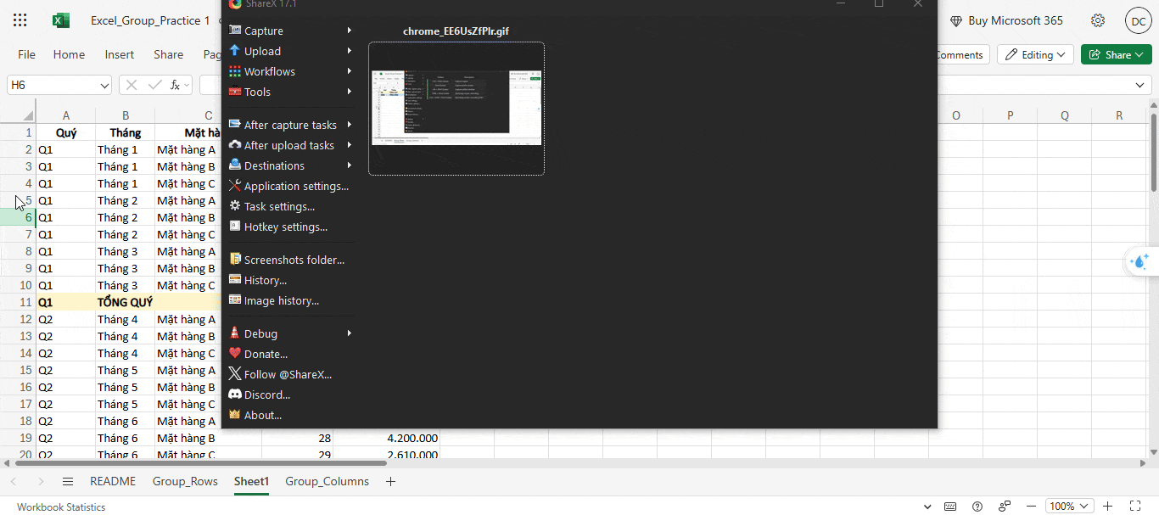The width and height of the screenshot is (1159, 515).
Task: Click the TỔNG QUÝ cell in row 11
Action: point(125,302)
